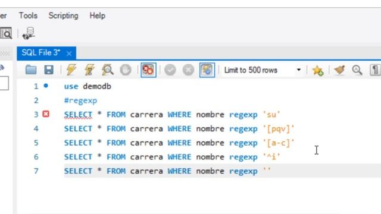The height and width of the screenshot is (214, 381).
Task: Open the find panel with the magnifier icon
Action: pos(357,70)
